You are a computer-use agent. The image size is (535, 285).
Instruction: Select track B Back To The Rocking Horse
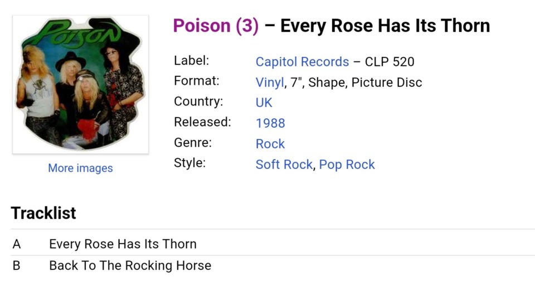[130, 265]
